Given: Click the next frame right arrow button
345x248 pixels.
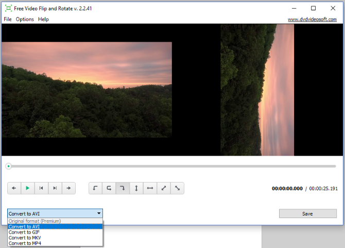Looking at the screenshot, I should point(68,188).
